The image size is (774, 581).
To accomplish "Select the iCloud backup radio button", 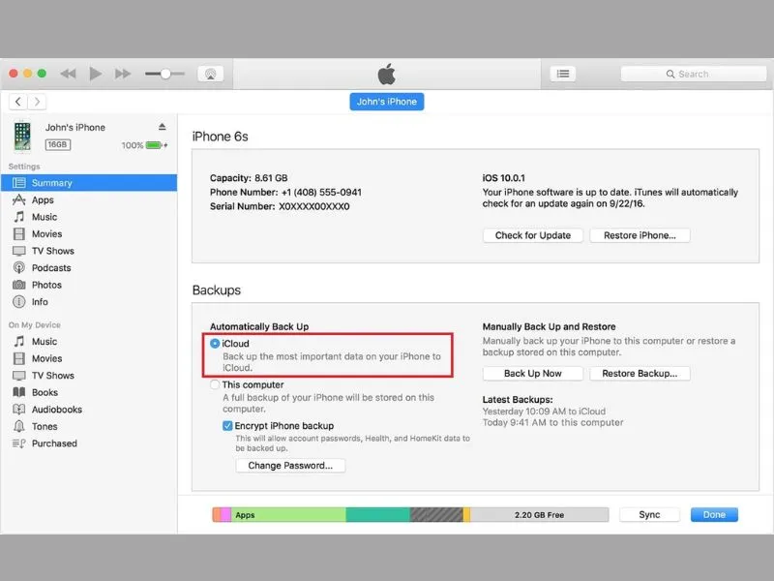I will tap(215, 344).
